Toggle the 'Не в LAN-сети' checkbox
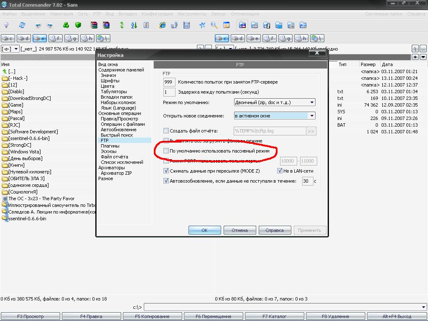This screenshot has width=428, height=321. [x=280, y=171]
